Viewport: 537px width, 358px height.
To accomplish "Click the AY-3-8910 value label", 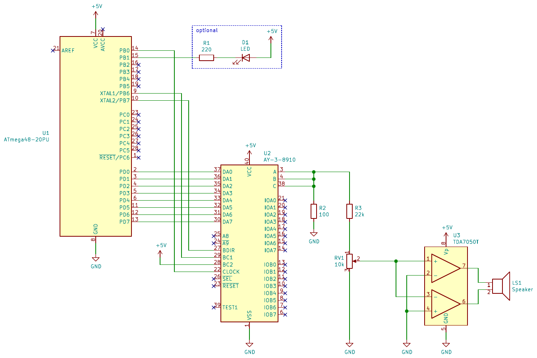I will click(279, 160).
